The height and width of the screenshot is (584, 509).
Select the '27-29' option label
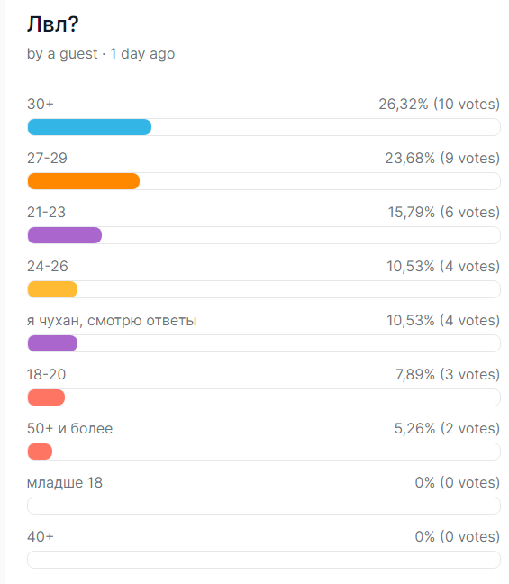[x=47, y=159]
